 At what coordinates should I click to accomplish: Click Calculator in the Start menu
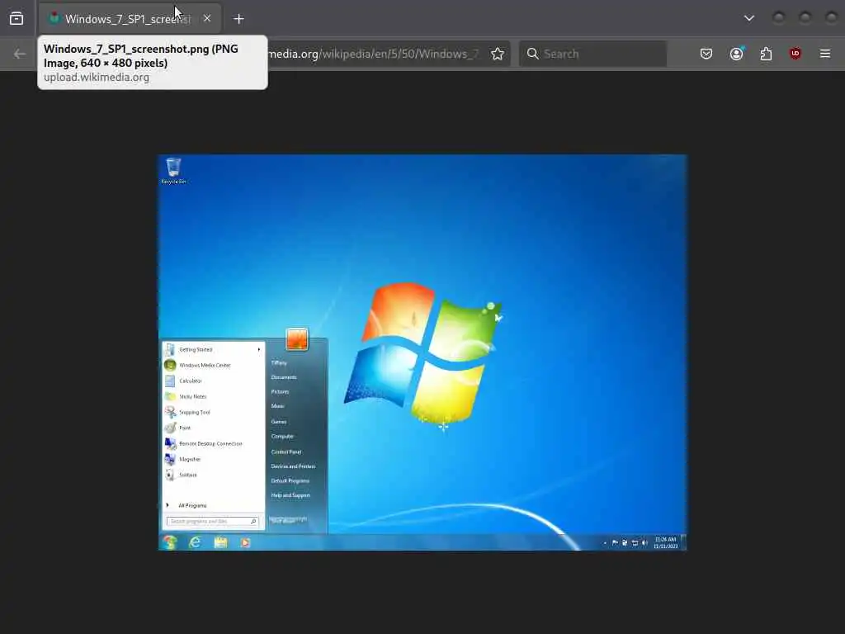pos(212,381)
